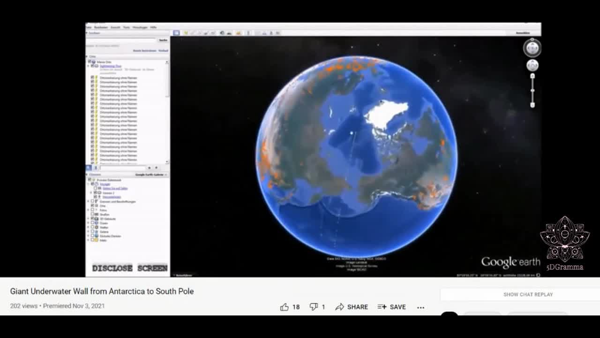Toggle the sidebar visibility toolbar icon
The height and width of the screenshot is (338, 600).
(x=176, y=33)
